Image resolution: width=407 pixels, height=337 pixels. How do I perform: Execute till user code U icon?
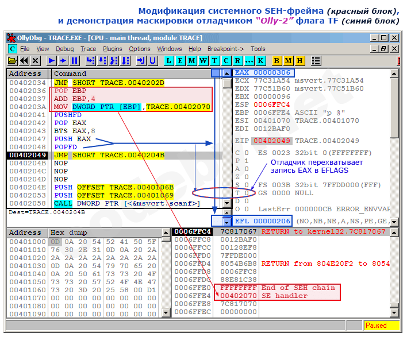153,61
